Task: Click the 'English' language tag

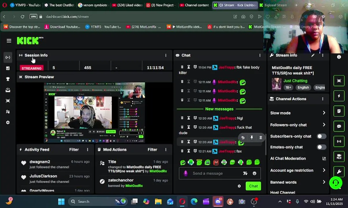Action: click(303, 87)
